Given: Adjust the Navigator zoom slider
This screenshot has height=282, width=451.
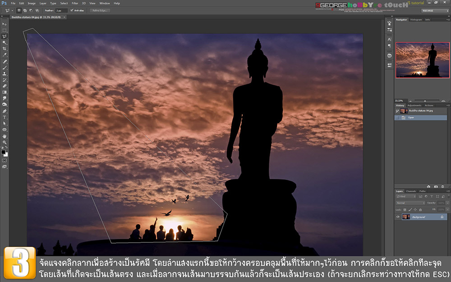Looking at the screenshot, I should click(425, 101).
